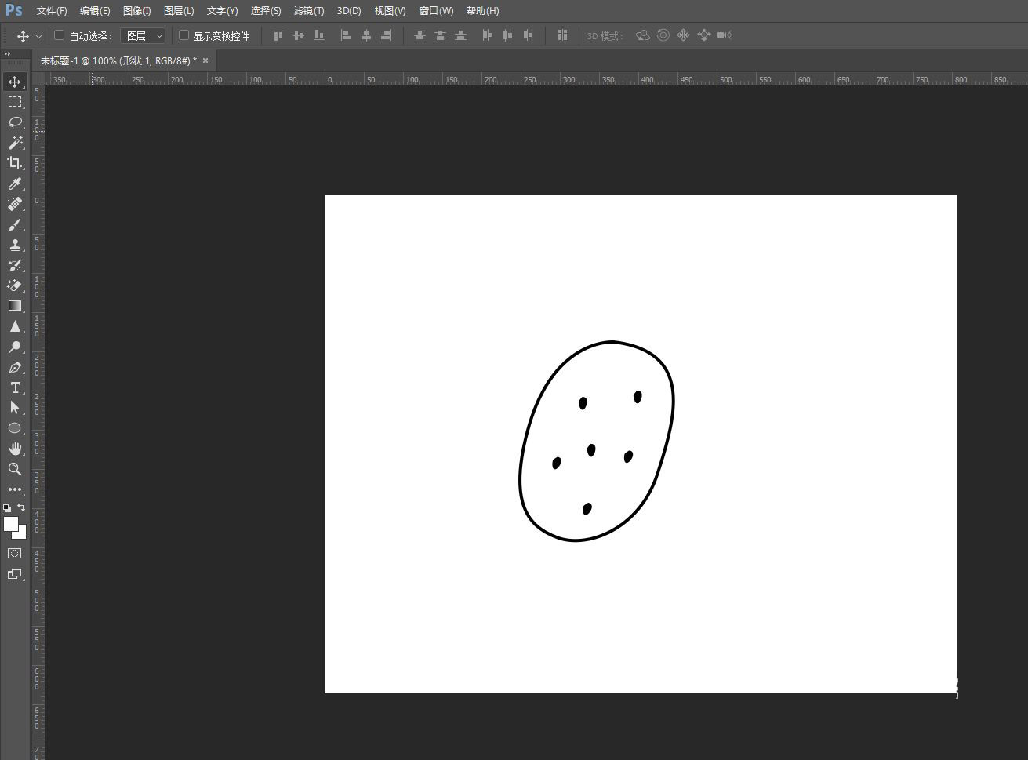Pick the Crop tool
The width and height of the screenshot is (1028, 760).
14,163
